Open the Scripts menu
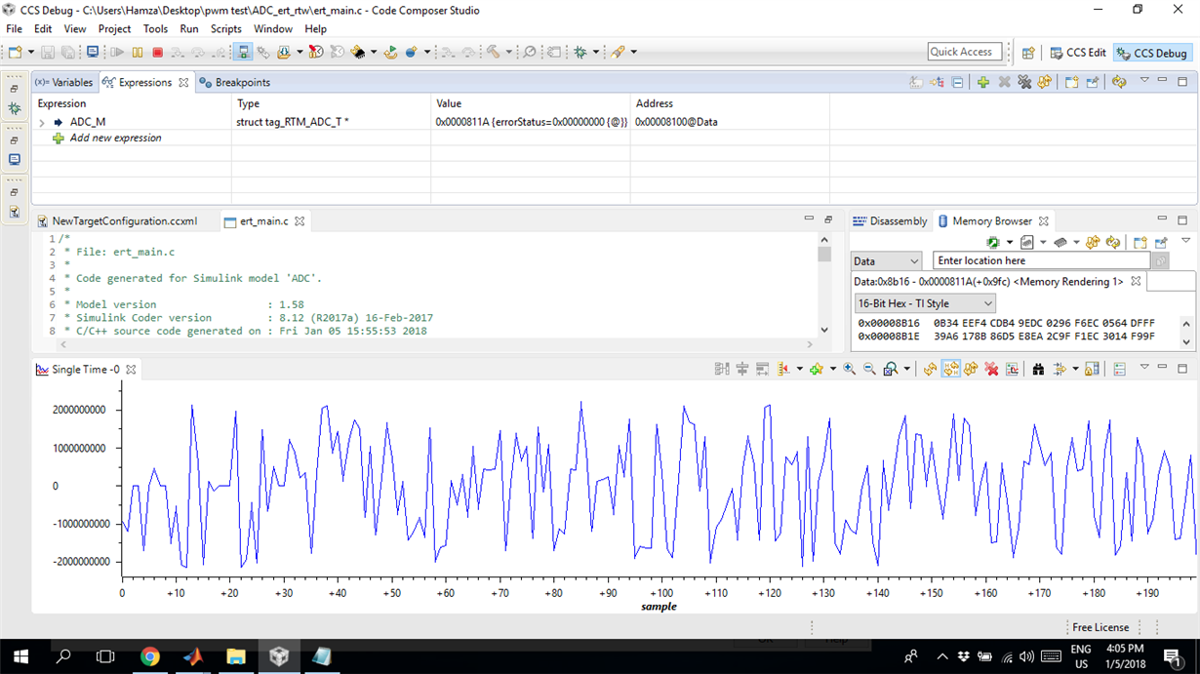Screen dimensions: 1200x674 tap(225, 28)
